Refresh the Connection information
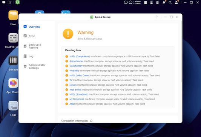The image size is (201, 137). tap(91, 121)
